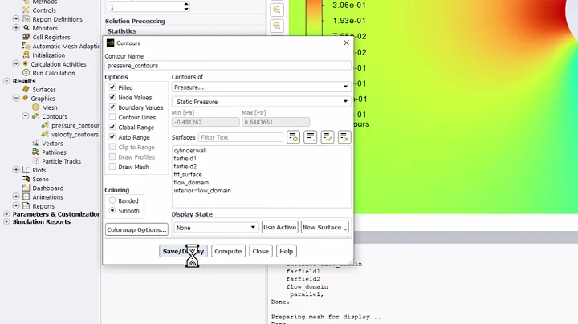The width and height of the screenshot is (578, 324).
Task: Collapse the Graphics node
Action: (x=16, y=98)
